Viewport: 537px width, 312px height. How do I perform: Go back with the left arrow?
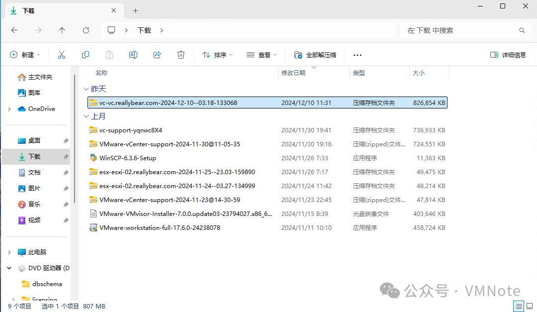point(14,30)
